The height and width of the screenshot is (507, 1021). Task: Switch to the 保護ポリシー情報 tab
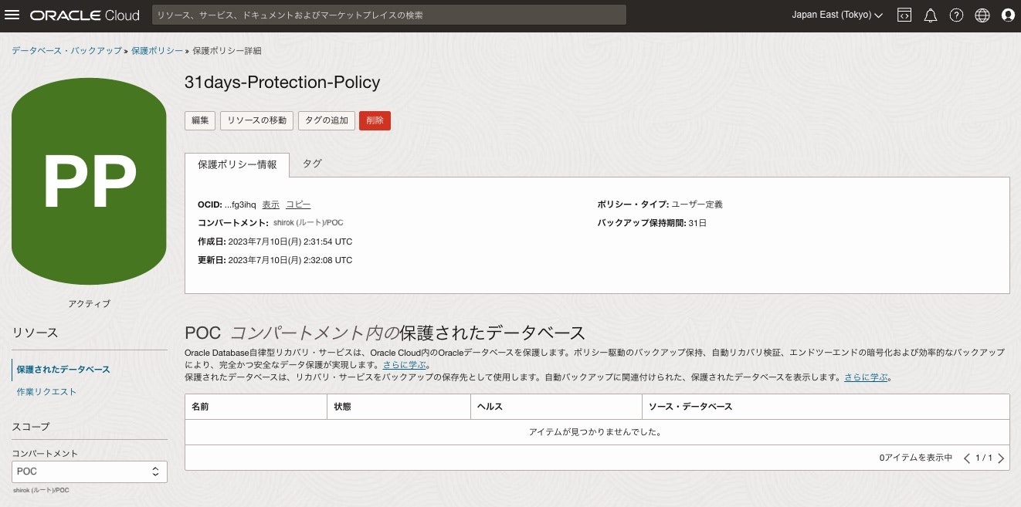pyautogui.click(x=237, y=165)
